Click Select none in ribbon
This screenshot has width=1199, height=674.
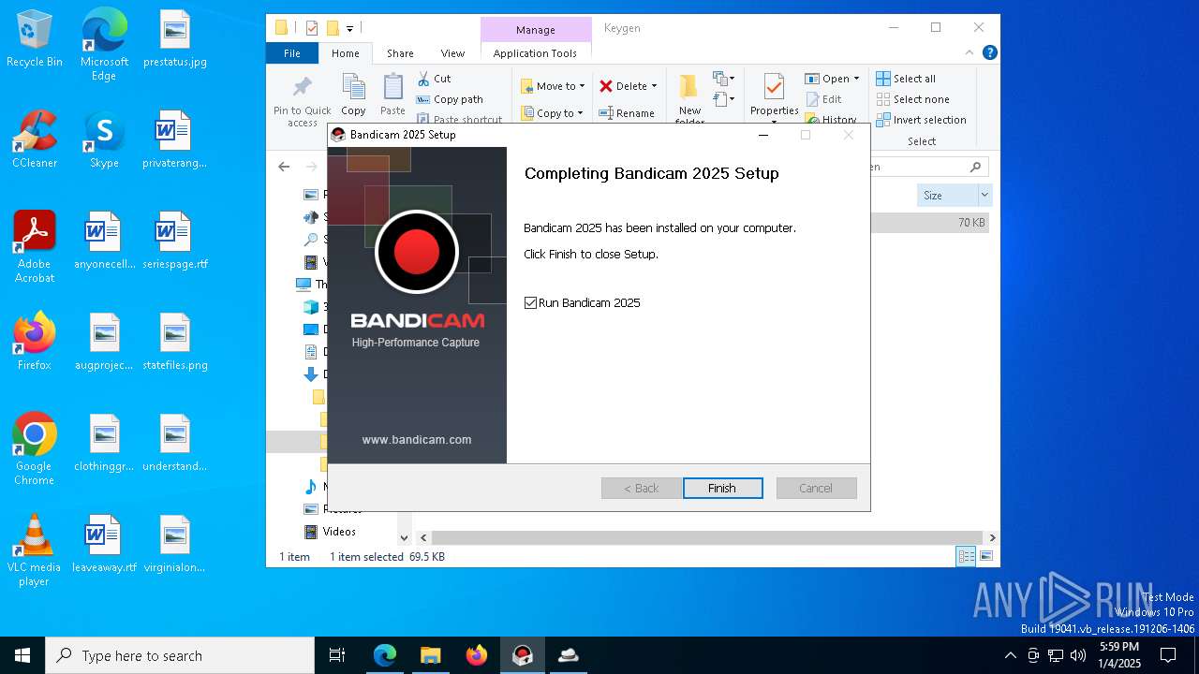pyautogui.click(x=912, y=99)
